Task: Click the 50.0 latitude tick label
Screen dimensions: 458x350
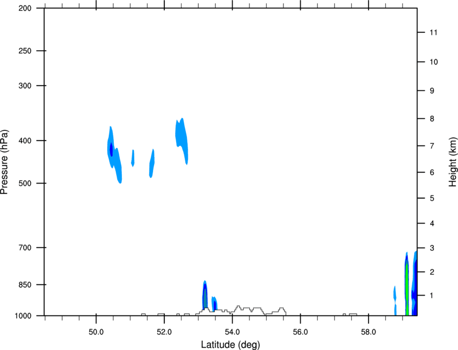Action: [96, 332]
